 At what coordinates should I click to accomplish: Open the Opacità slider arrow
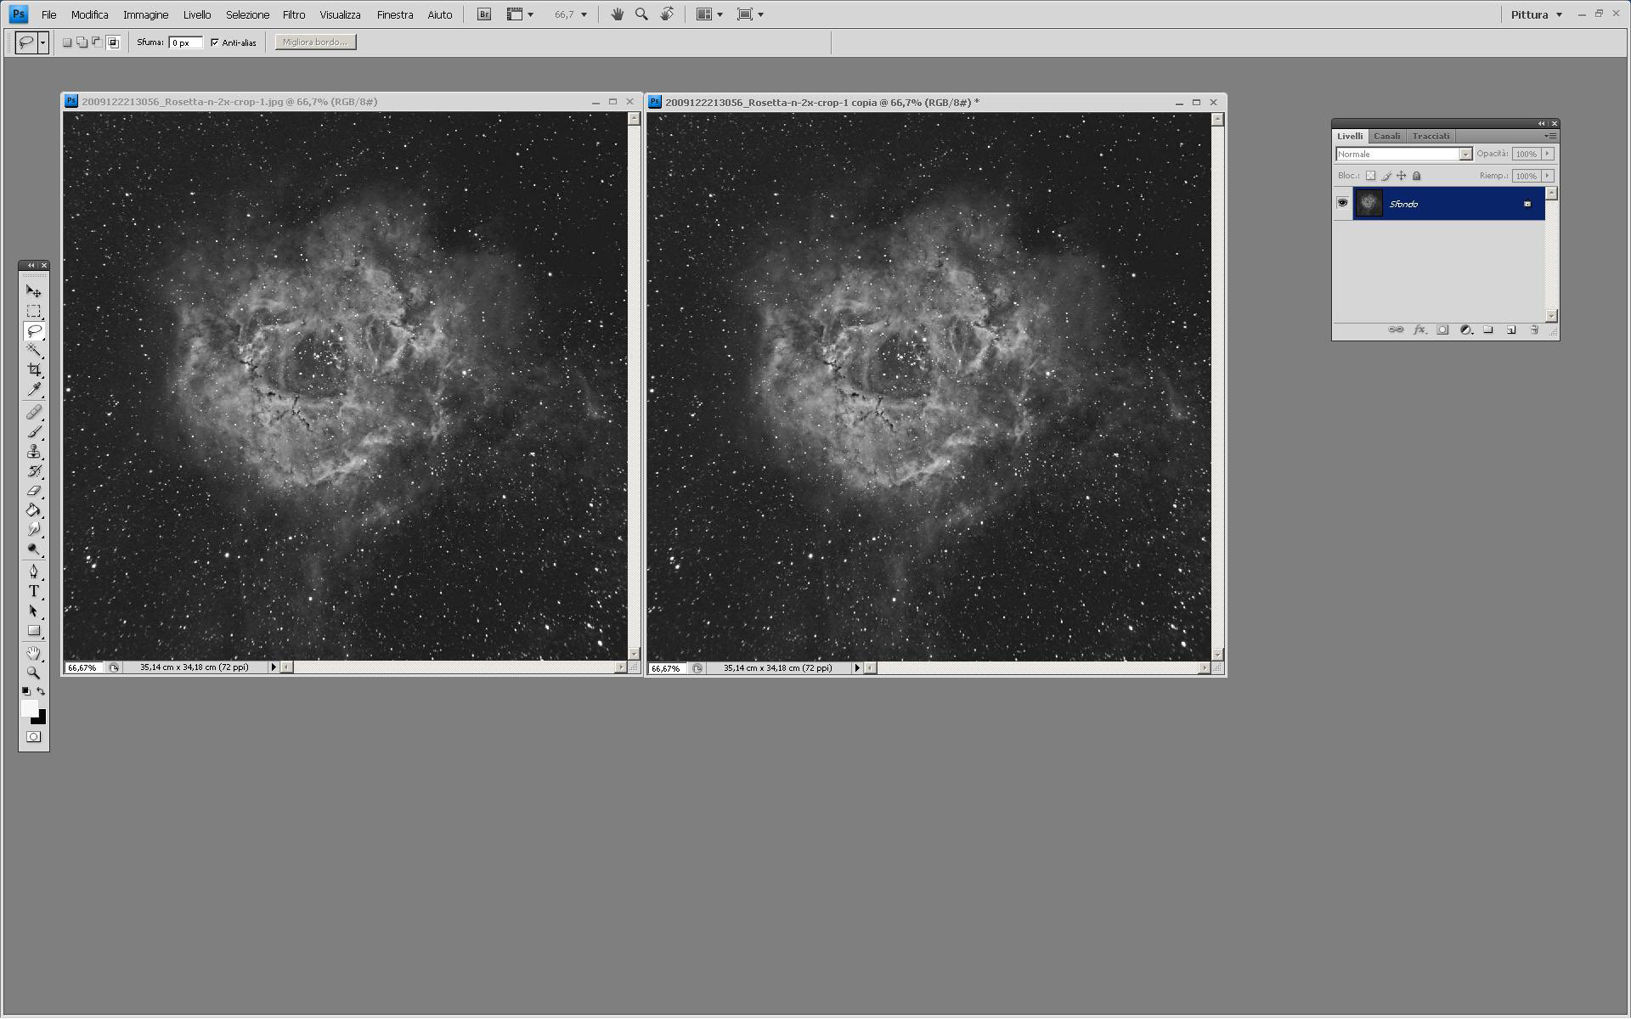1548,154
